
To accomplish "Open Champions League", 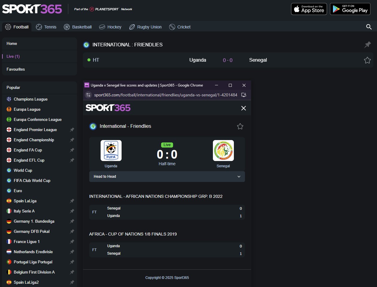I will coord(31,99).
